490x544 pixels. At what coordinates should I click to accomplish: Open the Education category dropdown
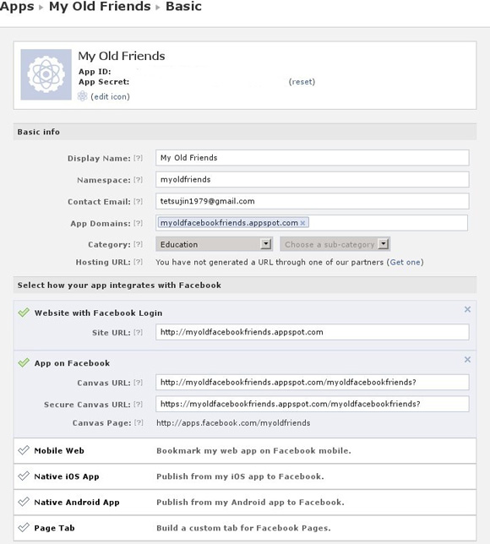pyautogui.click(x=214, y=244)
